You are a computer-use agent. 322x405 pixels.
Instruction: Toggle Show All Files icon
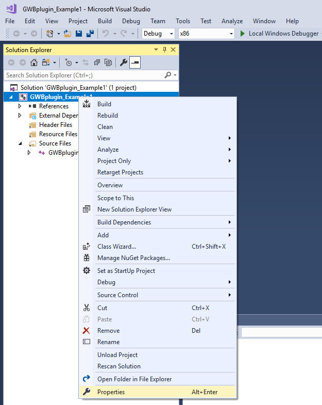click(108, 62)
